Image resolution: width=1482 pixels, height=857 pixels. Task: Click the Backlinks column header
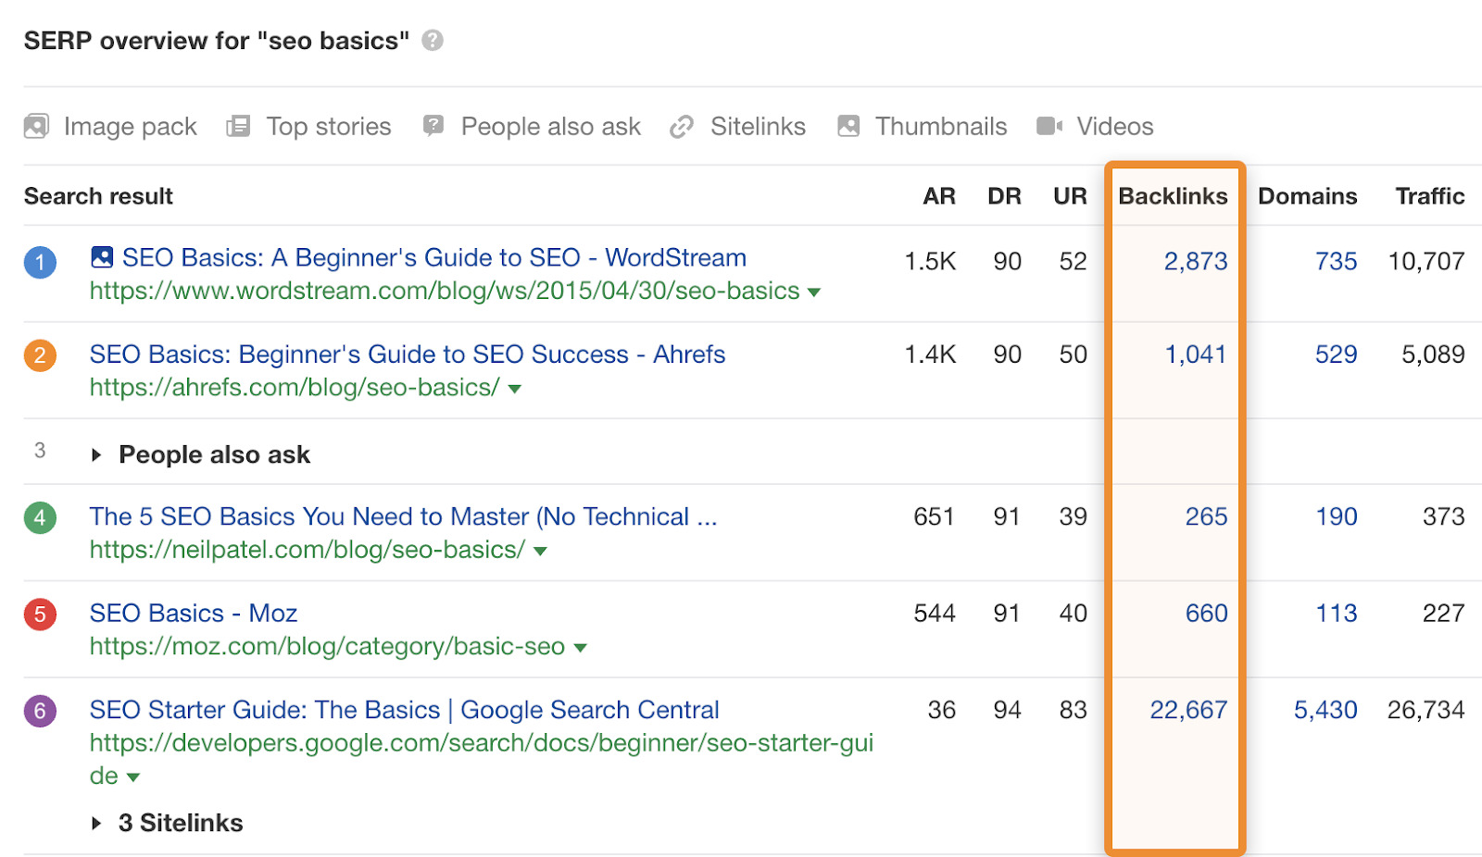(1174, 195)
